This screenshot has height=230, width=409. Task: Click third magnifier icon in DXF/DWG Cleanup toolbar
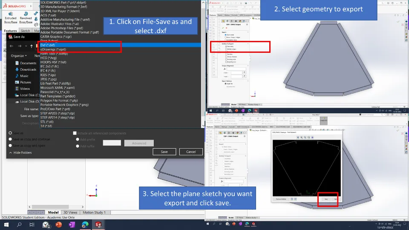coord(305,138)
